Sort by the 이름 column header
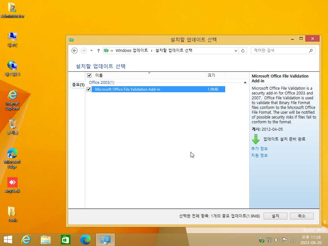 click(x=149, y=75)
